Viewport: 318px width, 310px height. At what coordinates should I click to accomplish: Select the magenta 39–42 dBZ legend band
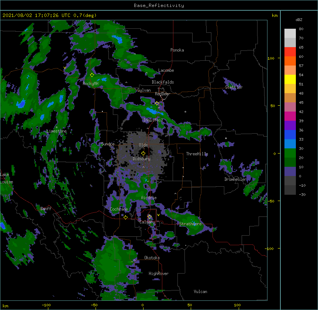290,116
